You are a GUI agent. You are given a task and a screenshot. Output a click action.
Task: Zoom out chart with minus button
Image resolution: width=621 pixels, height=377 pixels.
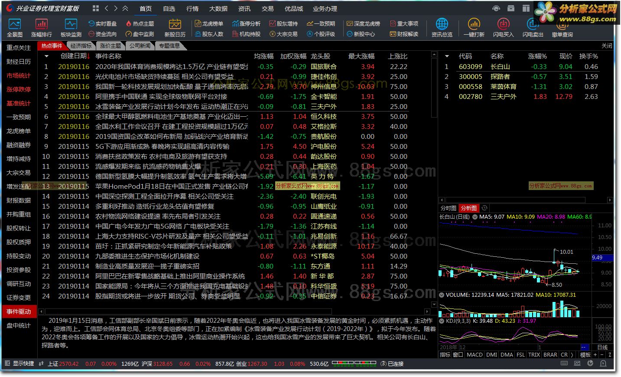coord(602,354)
